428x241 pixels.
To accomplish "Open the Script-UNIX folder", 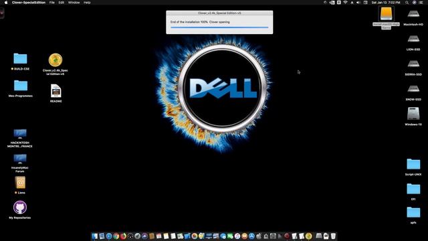I will click(413, 164).
